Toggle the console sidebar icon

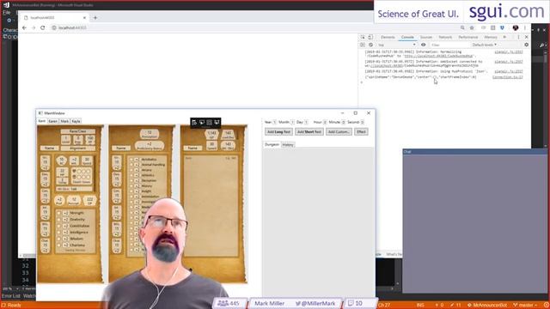[363, 45]
